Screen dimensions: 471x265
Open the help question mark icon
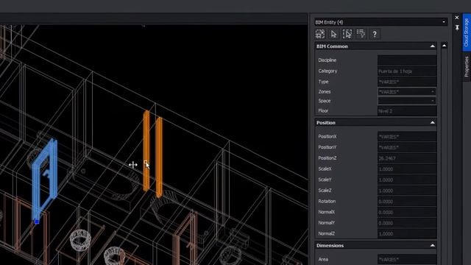pos(375,34)
